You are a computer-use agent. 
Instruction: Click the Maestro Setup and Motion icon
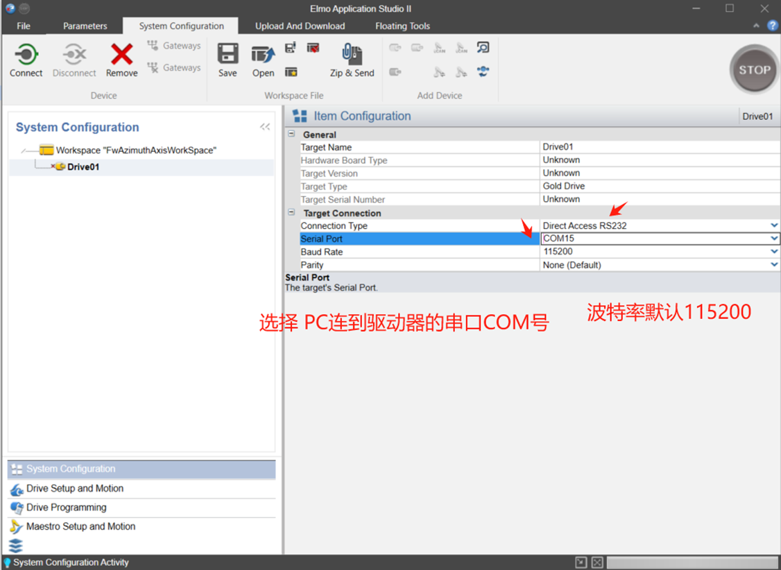point(17,527)
